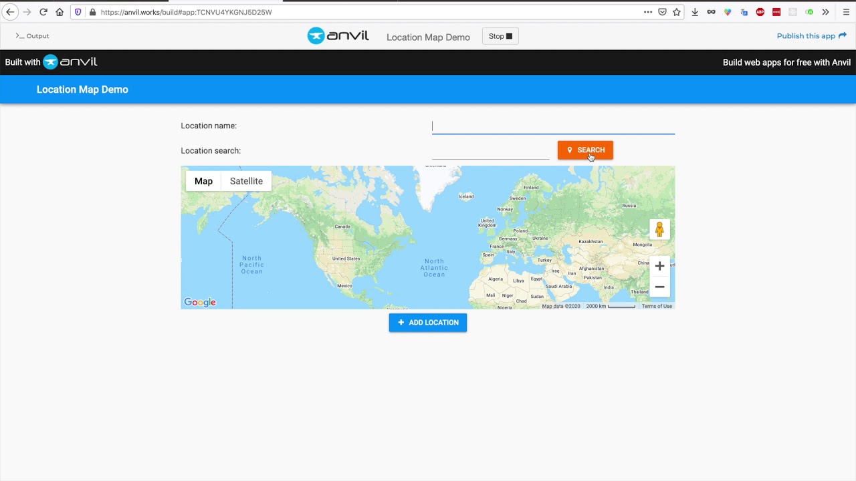856x481 pixels.
Task: Save page to Pocket icon
Action: [662, 12]
